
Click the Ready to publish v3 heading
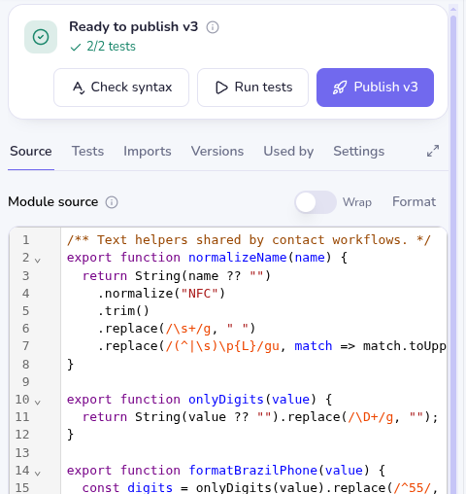point(133,27)
